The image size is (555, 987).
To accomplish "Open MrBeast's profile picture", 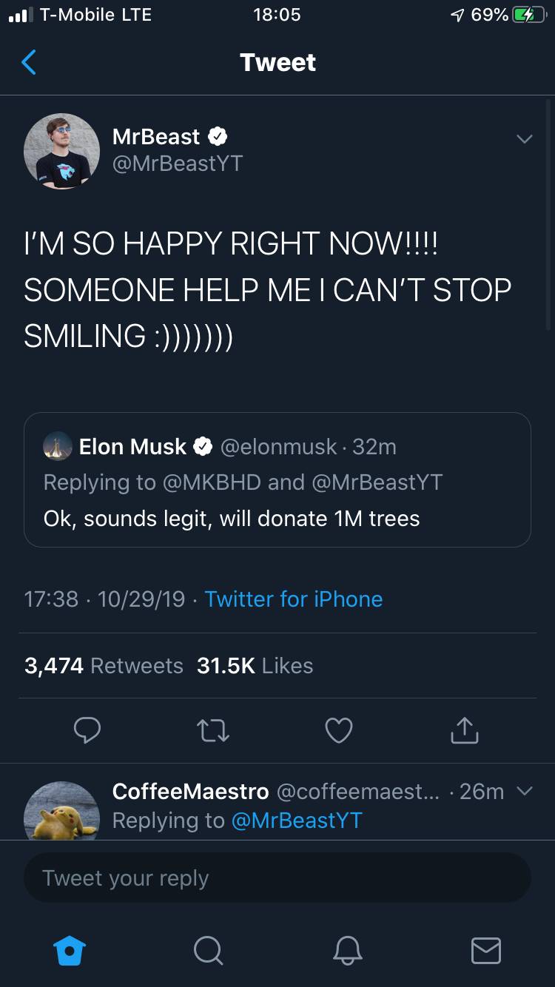I will [61, 151].
